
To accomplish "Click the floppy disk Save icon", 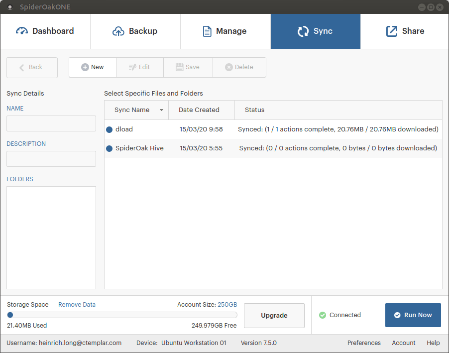I will pyautogui.click(x=179, y=67).
